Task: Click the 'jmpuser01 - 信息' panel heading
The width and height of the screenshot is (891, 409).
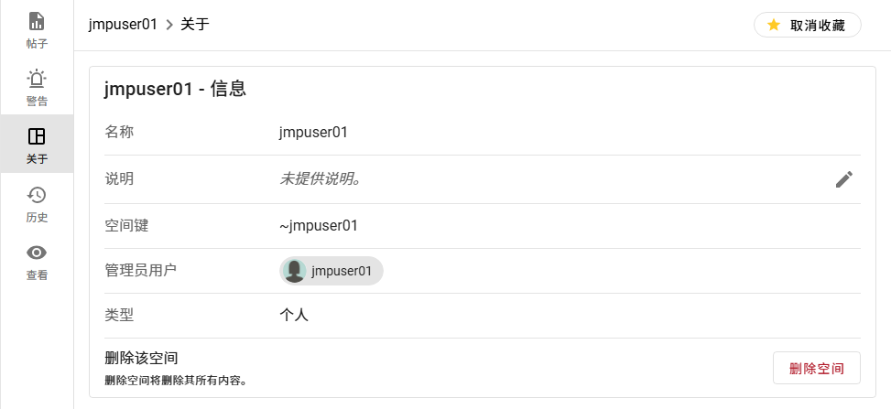Action: pos(174,89)
